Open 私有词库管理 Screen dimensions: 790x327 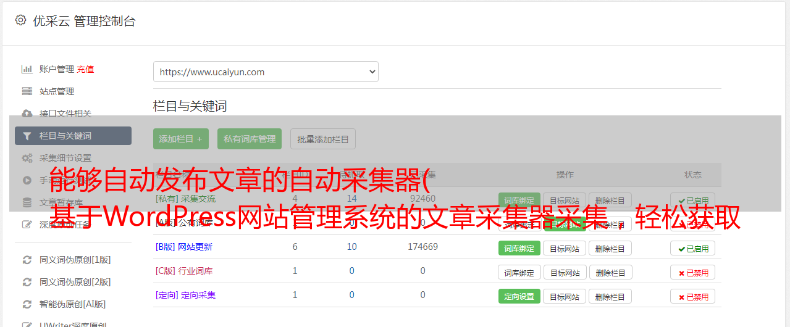250,139
